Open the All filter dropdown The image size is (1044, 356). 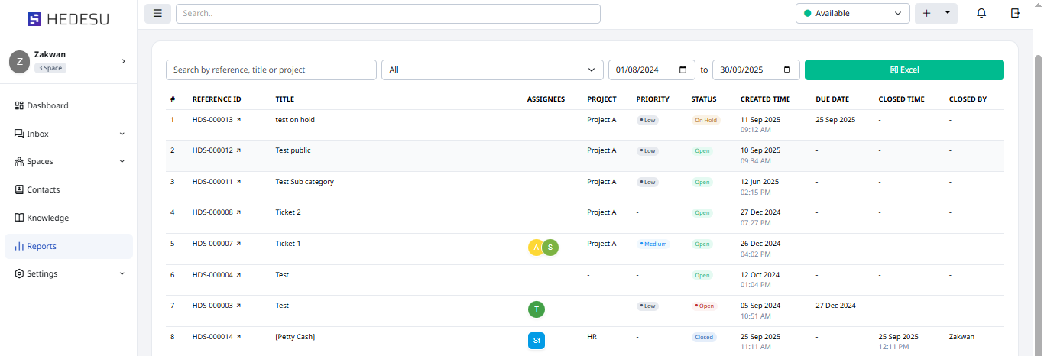coord(492,70)
